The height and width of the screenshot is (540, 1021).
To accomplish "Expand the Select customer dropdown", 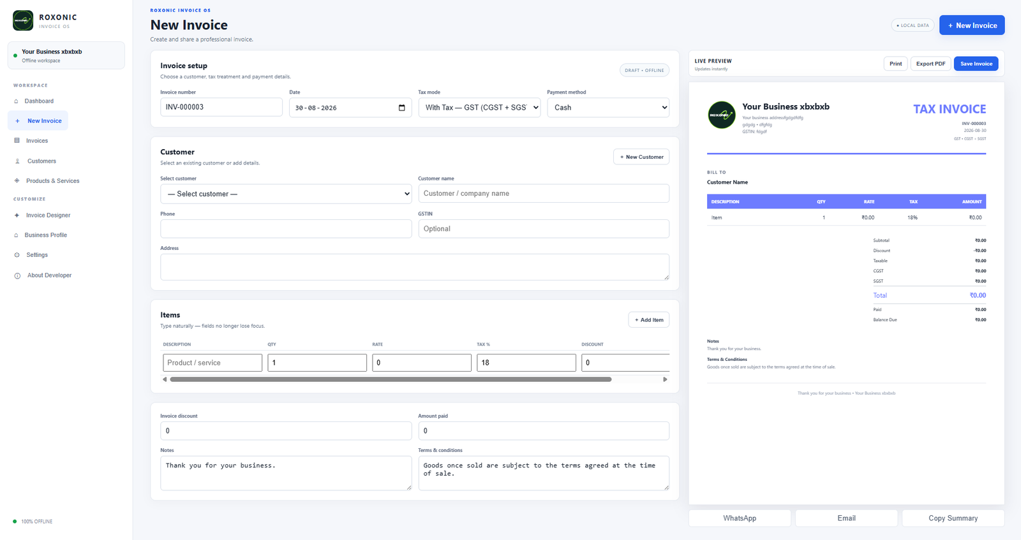I will [x=286, y=194].
